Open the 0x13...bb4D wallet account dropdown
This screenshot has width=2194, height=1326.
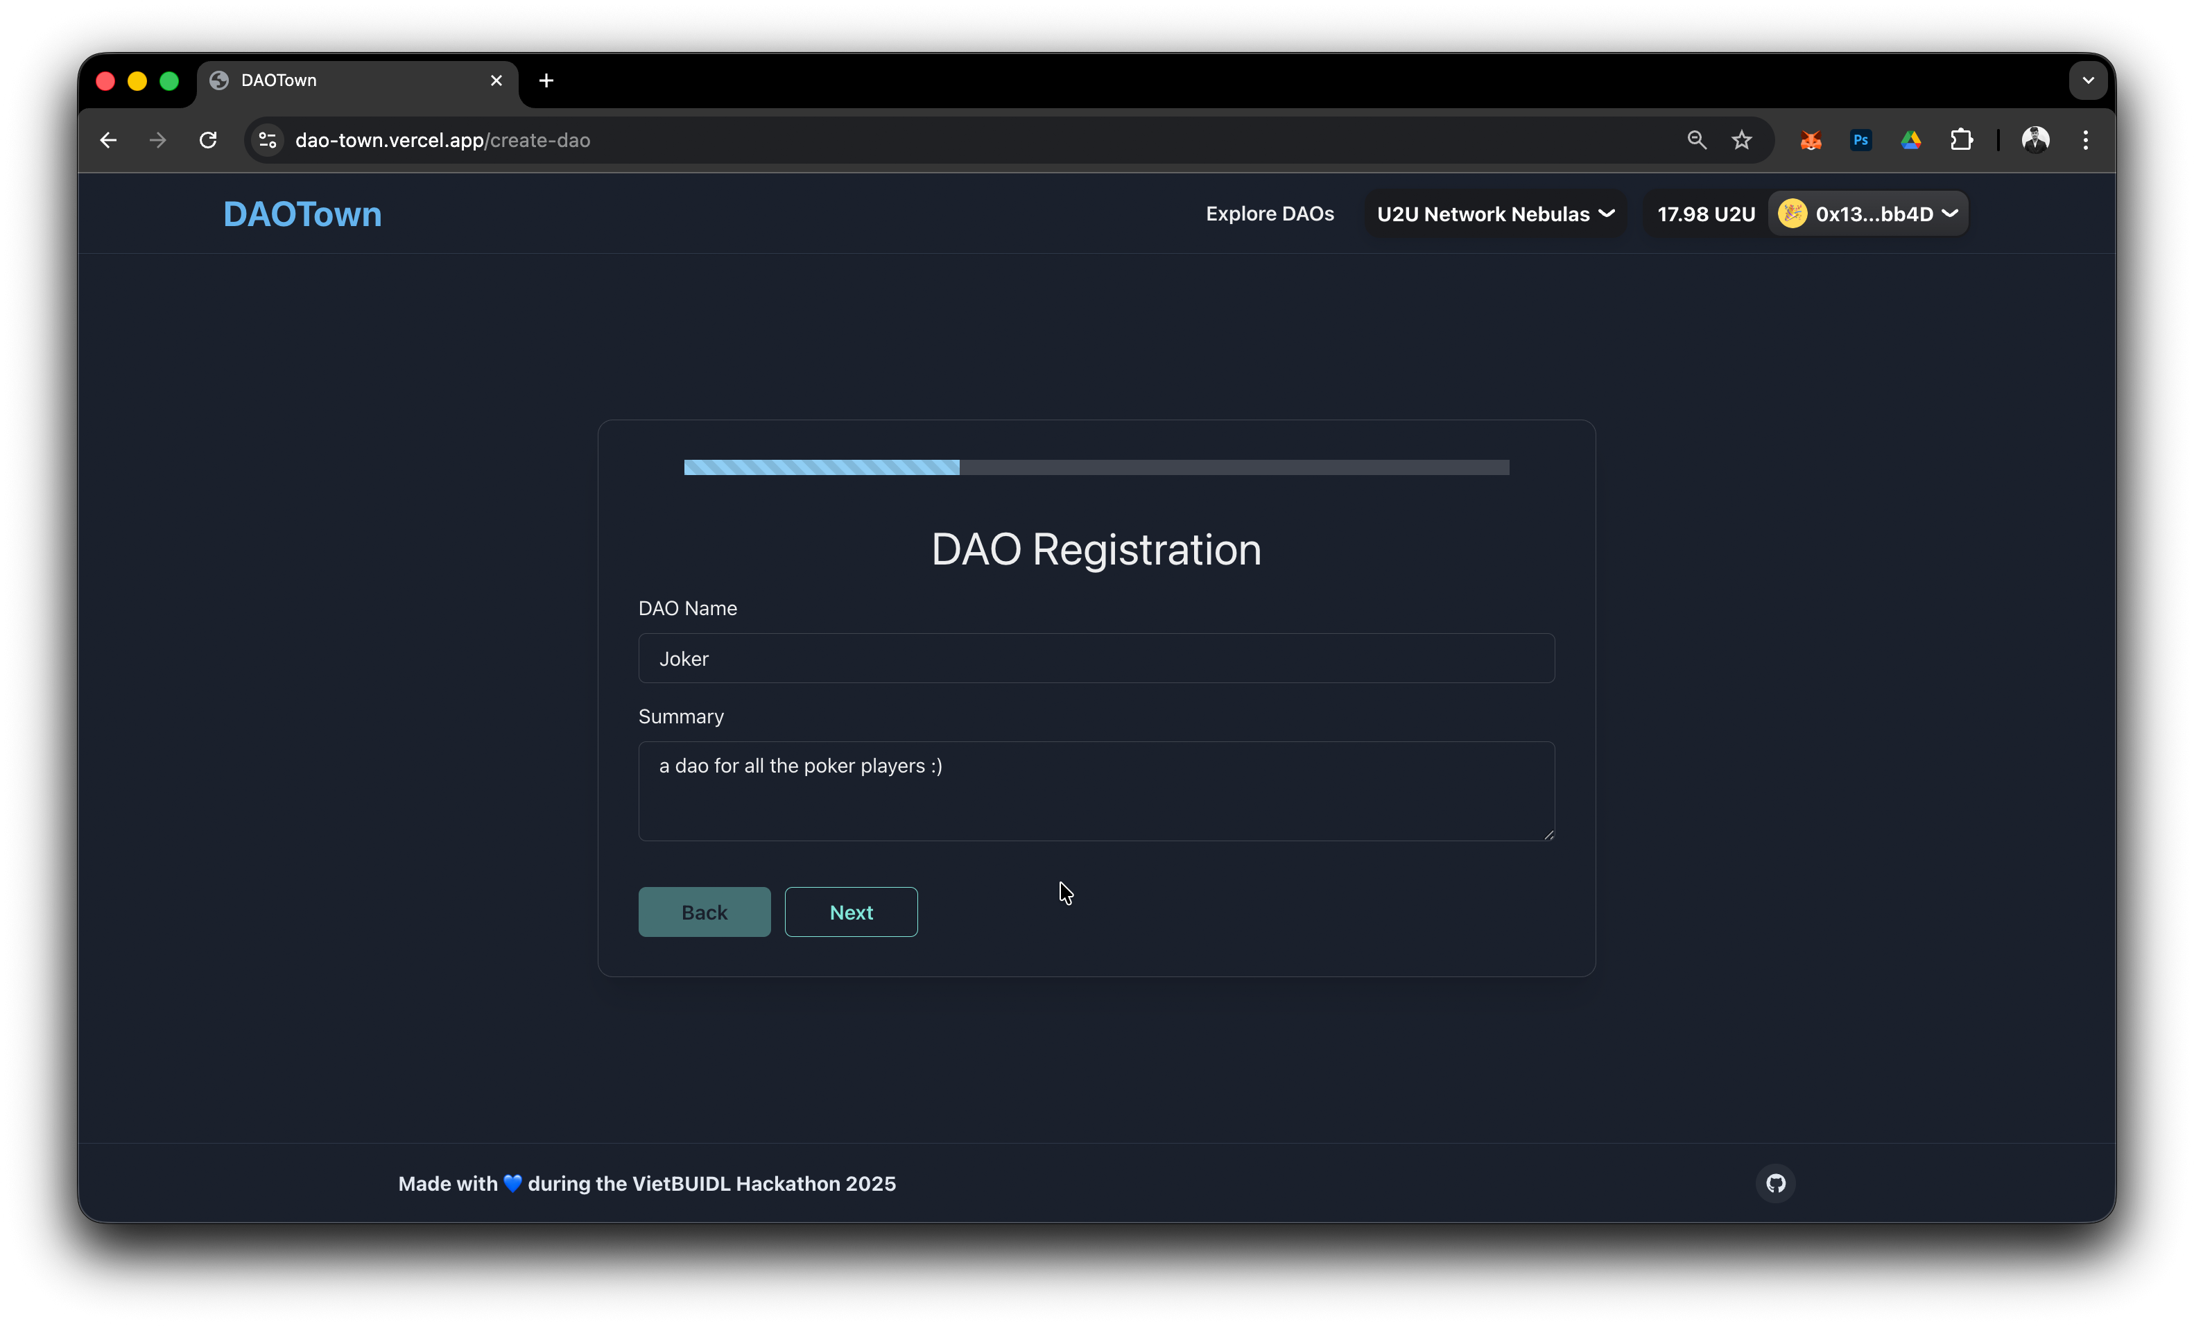point(1868,214)
